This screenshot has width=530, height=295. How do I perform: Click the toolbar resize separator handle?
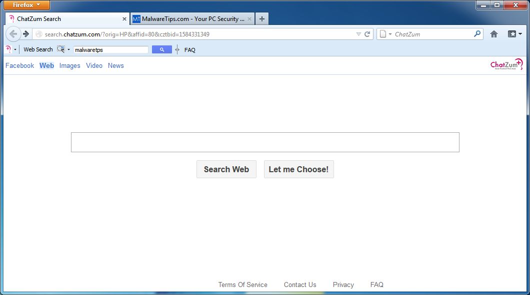177,49
